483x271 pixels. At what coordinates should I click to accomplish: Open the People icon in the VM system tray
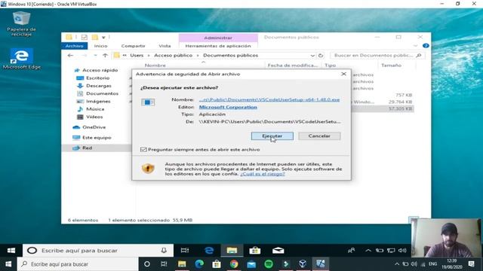click(x=351, y=251)
